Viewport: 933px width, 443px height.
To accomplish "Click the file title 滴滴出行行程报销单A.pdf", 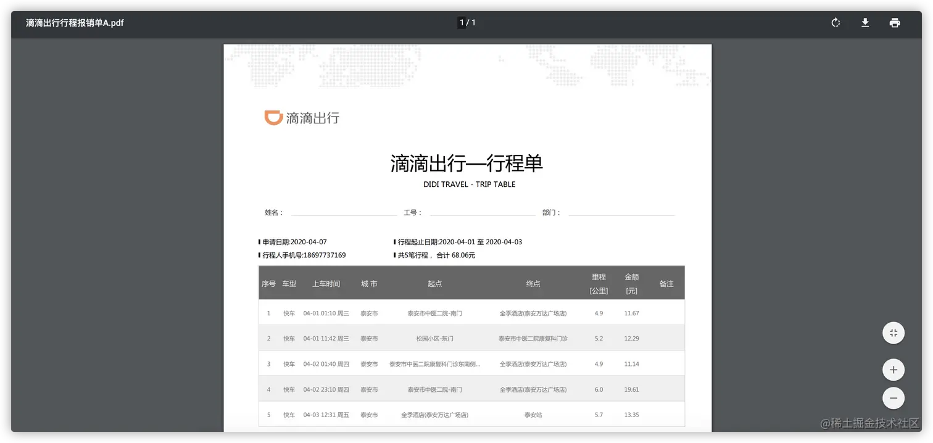I will pos(75,23).
